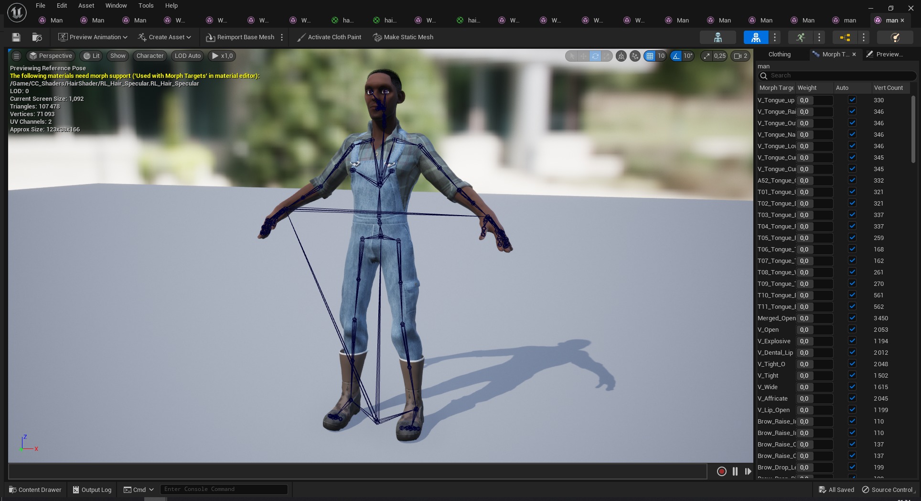The width and height of the screenshot is (921, 501).
Task: Open the Content Drawer
Action: coord(35,490)
